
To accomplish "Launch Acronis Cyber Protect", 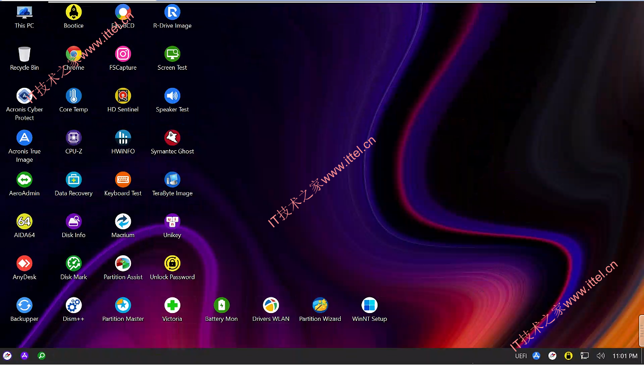I will tap(24, 104).
